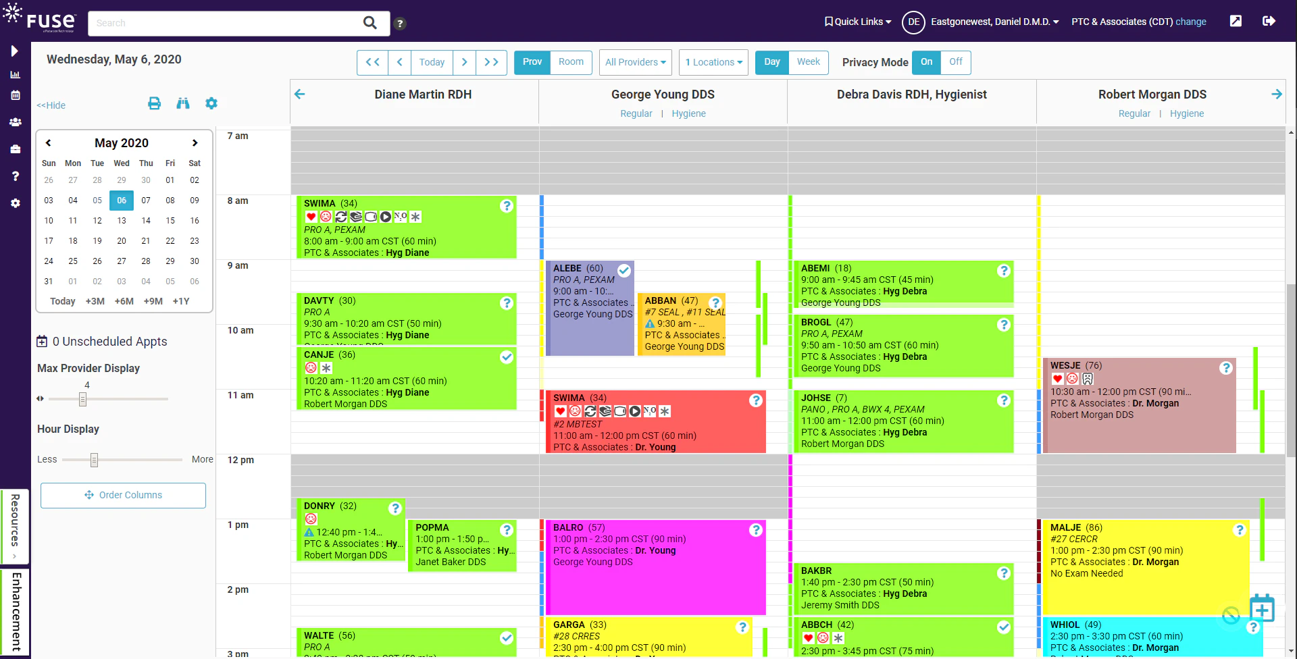Image resolution: width=1297 pixels, height=659 pixels.
Task: Open the binoculars find appointment icon
Action: 183,103
